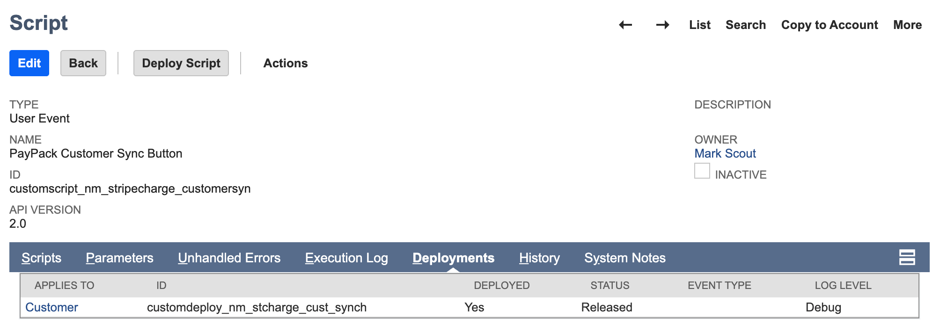940x332 pixels.
Task: Switch to the History tab
Action: pos(539,258)
